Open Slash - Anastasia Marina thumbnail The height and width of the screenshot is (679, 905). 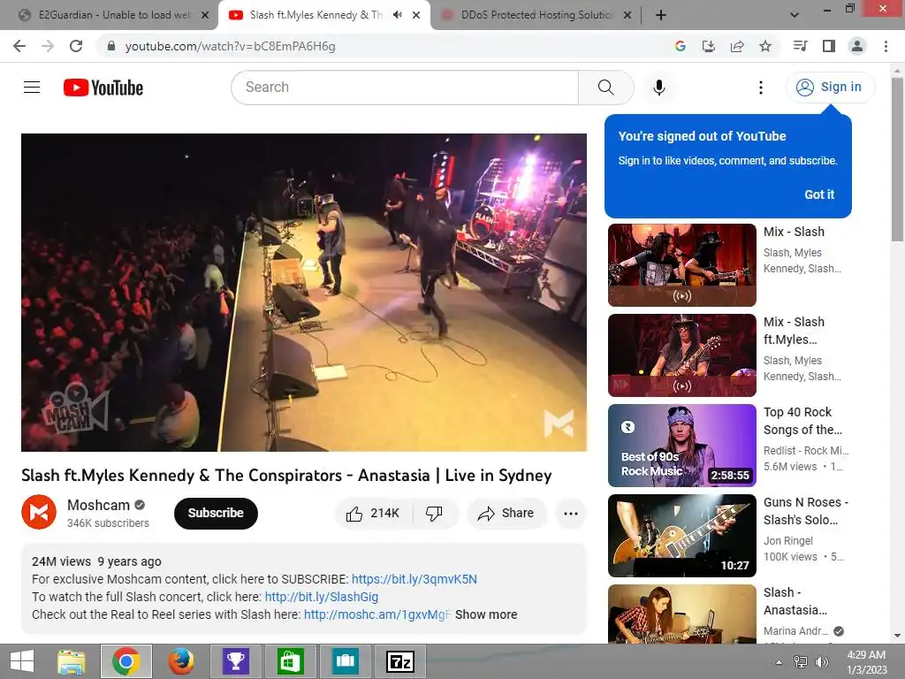[681, 614]
